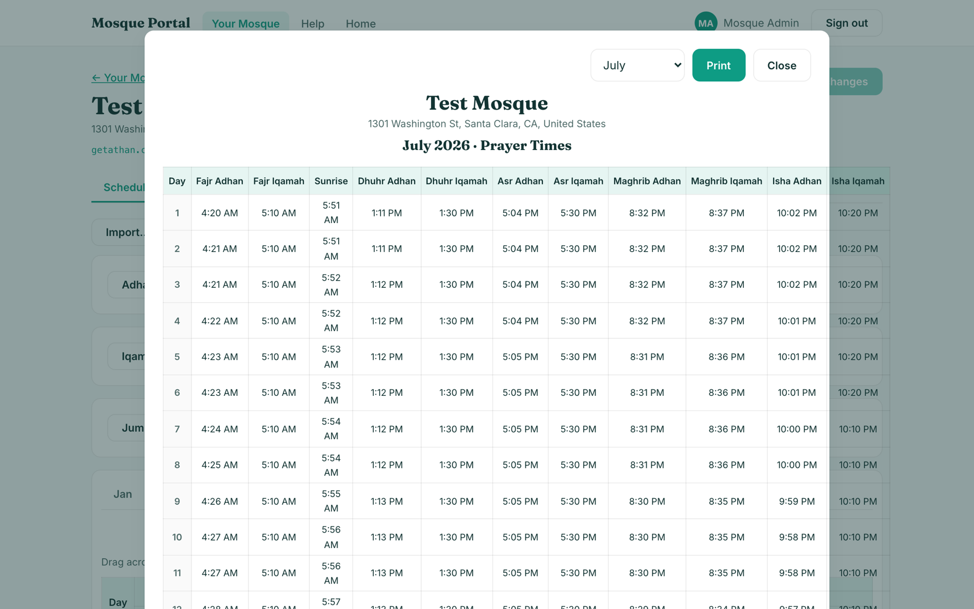Viewport: 974px width, 609px height.
Task: Select the Maghrib Iqamah column header
Action: (x=726, y=181)
